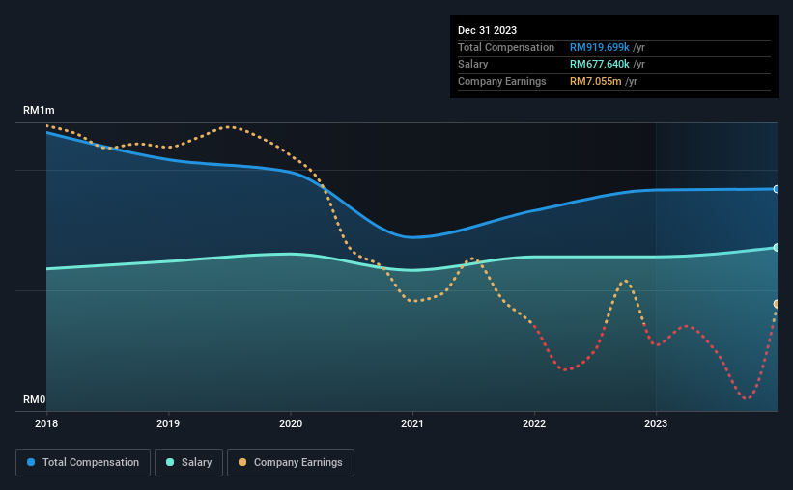This screenshot has height=490, width=793.
Task: Click the RM0 y-axis label
Action: (x=35, y=399)
